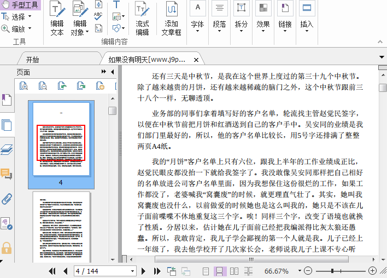
Task: Open the security lock panel
Action: coord(7,247)
